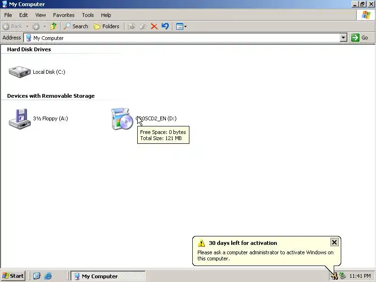The image size is (376, 282).
Task: Launch Internet Explorer from quick launch
Action: click(x=48, y=276)
